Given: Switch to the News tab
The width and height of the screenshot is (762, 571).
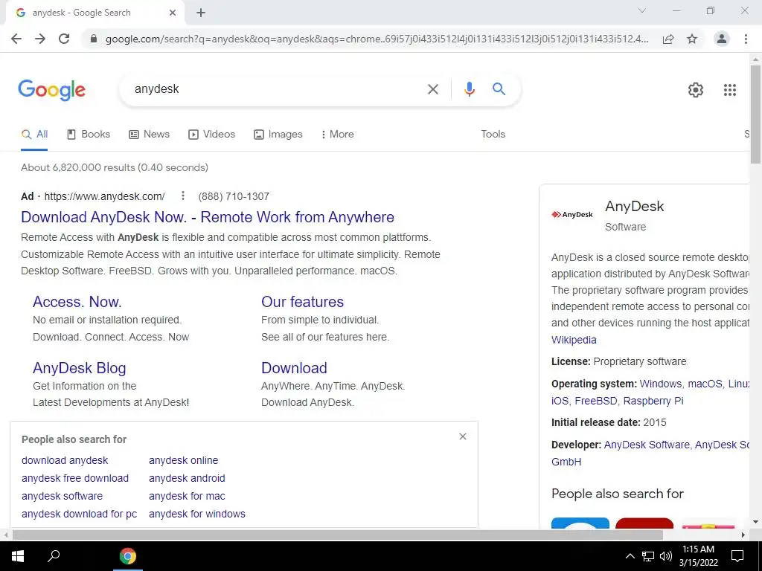Looking at the screenshot, I should [x=149, y=135].
